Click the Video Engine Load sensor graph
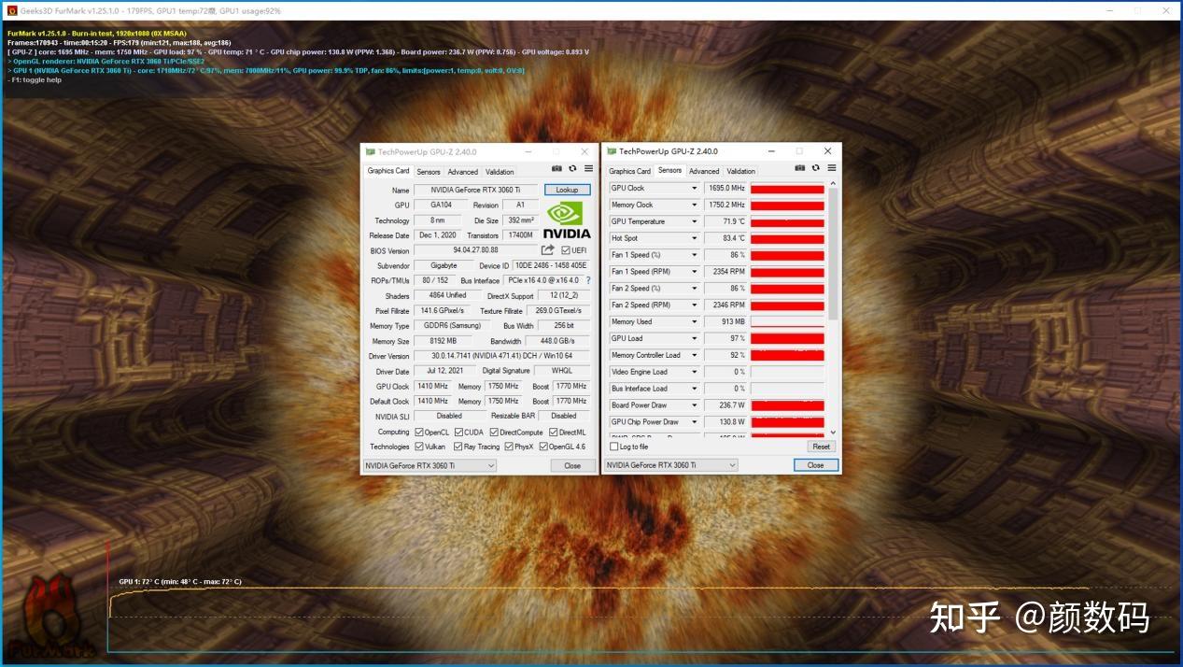 click(787, 372)
